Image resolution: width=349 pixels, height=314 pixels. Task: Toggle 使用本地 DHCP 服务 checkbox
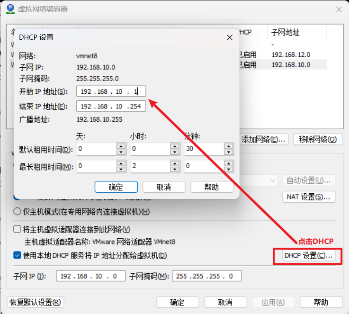tap(18, 256)
